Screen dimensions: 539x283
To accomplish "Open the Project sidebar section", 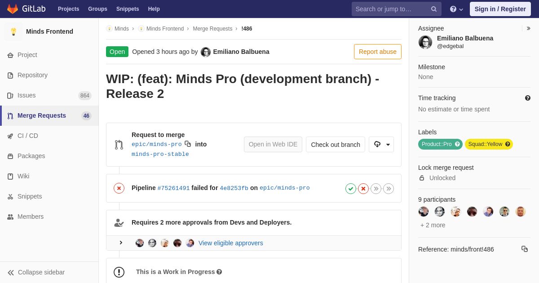I will (49, 55).
